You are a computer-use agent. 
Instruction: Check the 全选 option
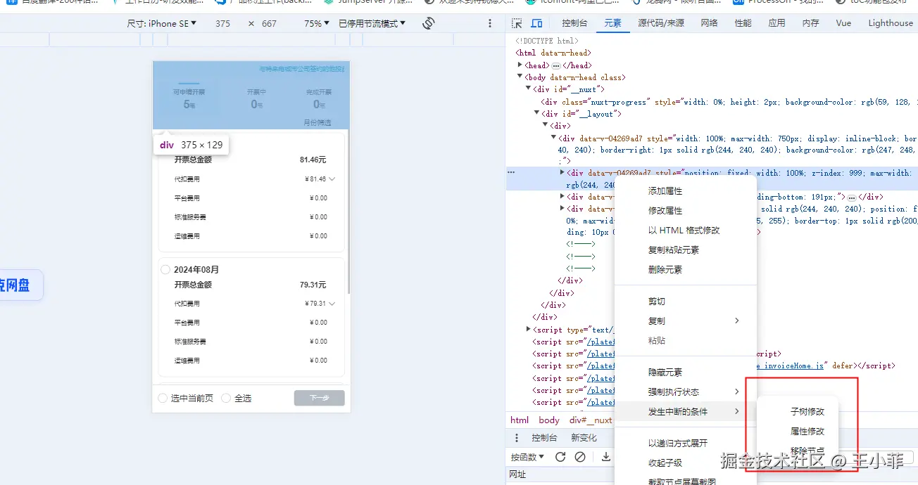(x=226, y=399)
